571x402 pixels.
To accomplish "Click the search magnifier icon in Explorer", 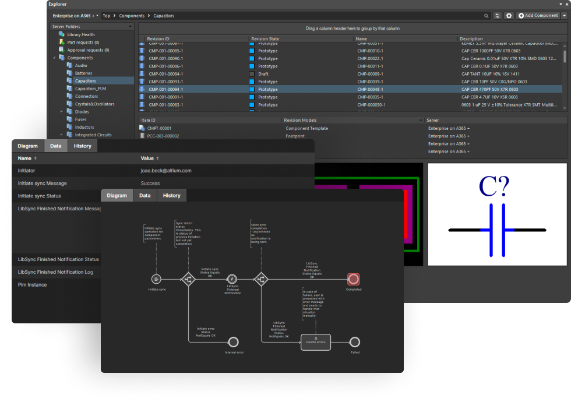I will [487, 16].
